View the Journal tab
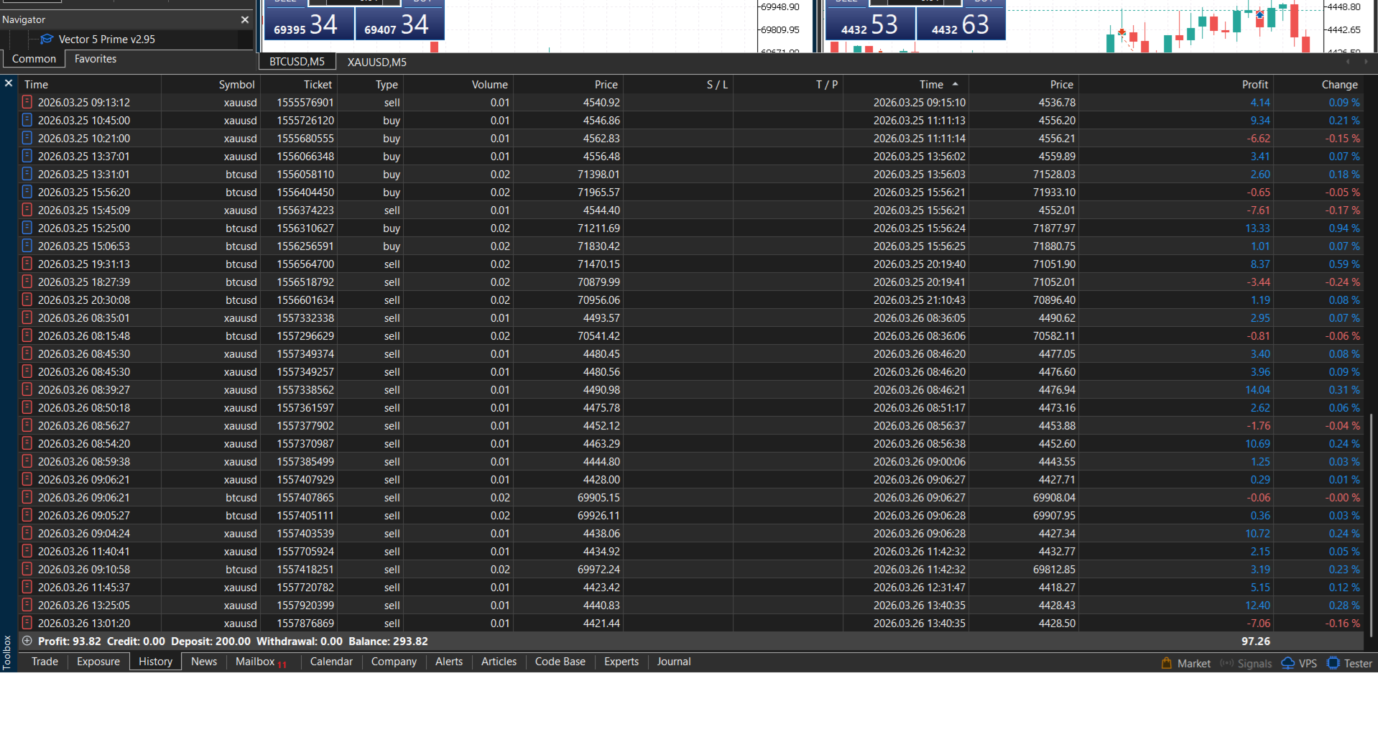The width and height of the screenshot is (1378, 732). (x=674, y=662)
